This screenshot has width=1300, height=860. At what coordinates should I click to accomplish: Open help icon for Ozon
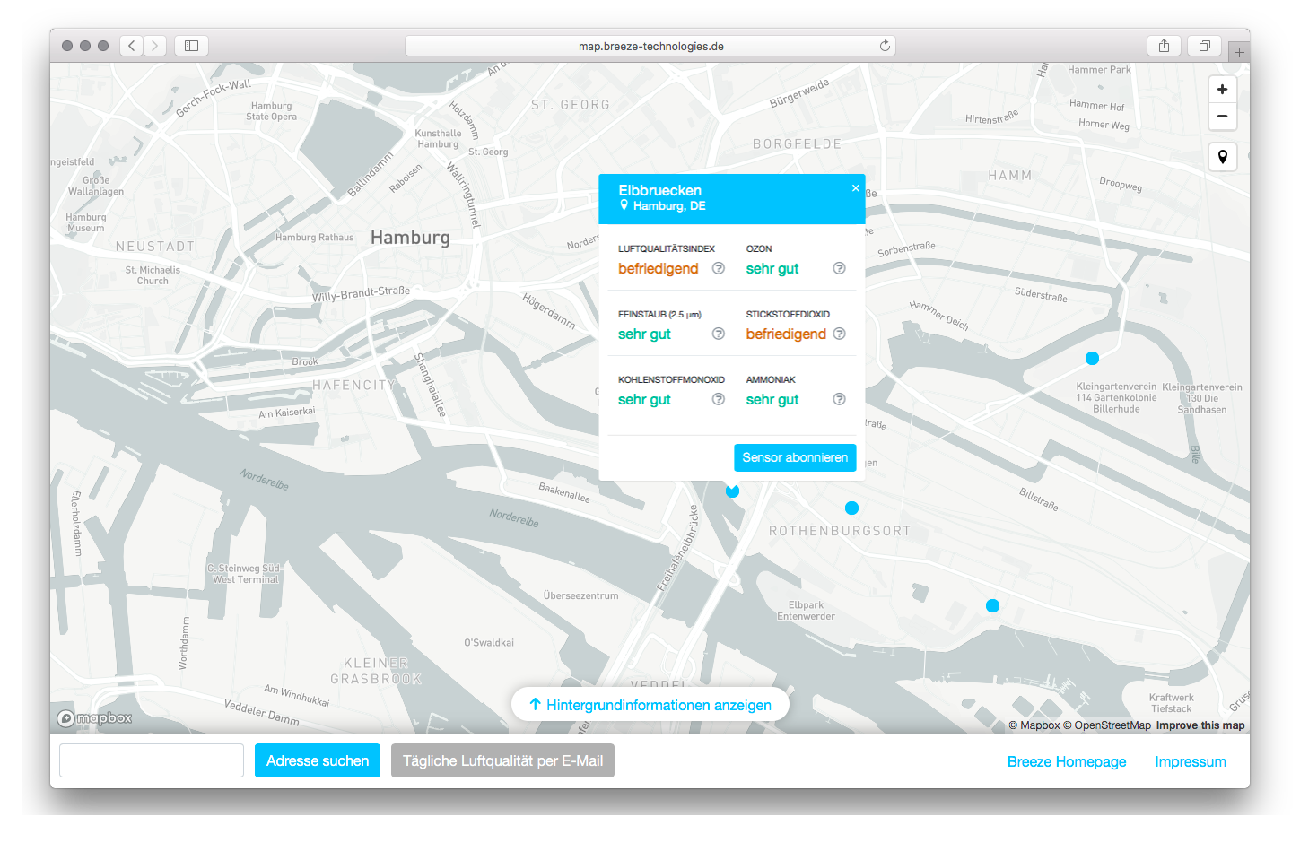839,268
